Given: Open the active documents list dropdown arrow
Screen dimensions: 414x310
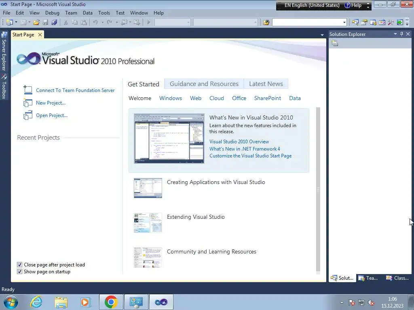Looking at the screenshot, I should [x=322, y=35].
